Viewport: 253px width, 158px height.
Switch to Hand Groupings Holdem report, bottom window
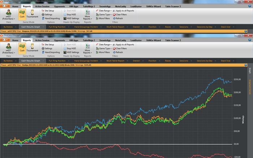(86, 61)
